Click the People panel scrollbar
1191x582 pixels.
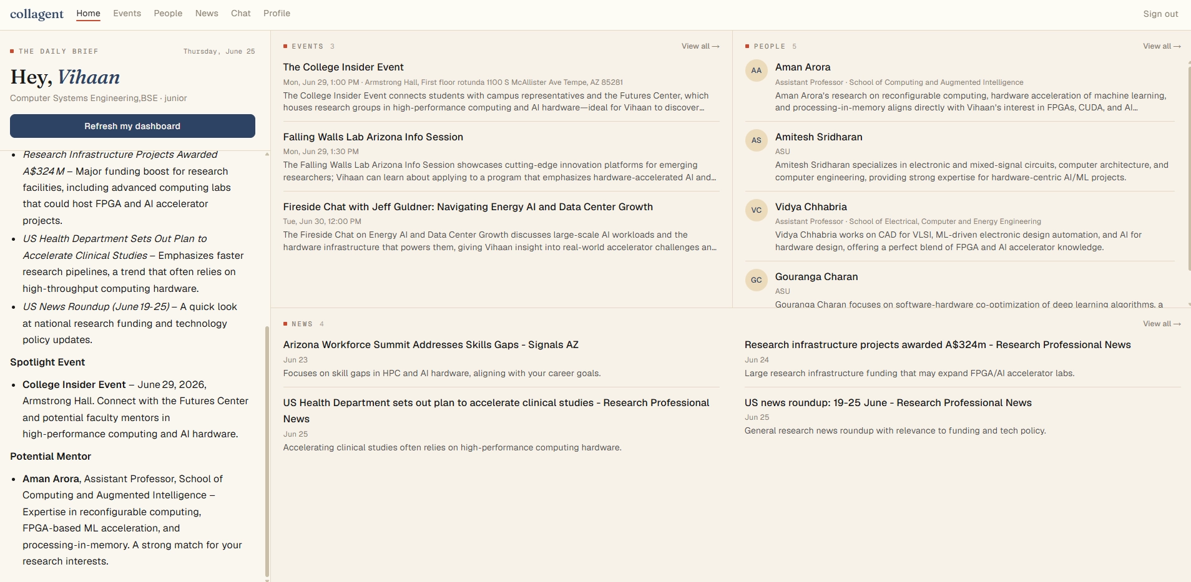[x=1189, y=168]
